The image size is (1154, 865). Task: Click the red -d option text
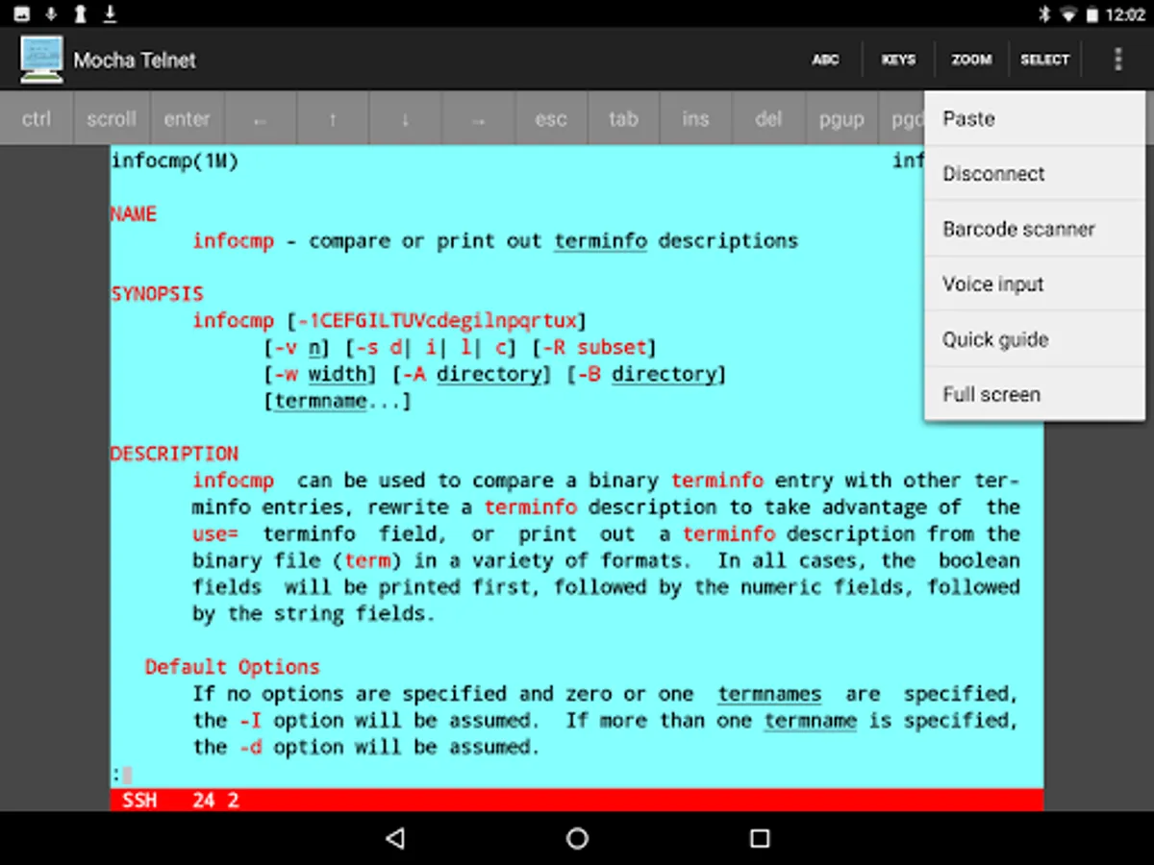click(x=250, y=747)
